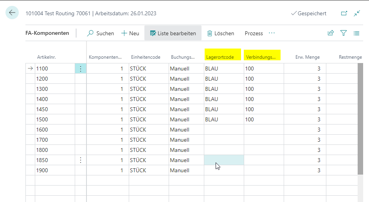Click the Löschen delete action
Screen dimensions: 369x202
(x=221, y=33)
